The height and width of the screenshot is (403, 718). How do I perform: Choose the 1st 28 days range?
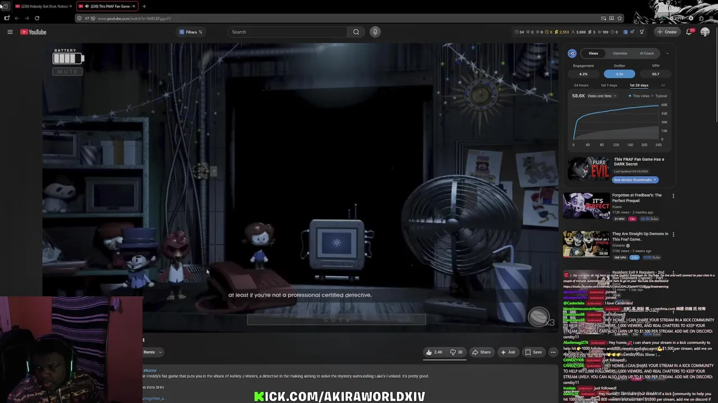coord(638,85)
